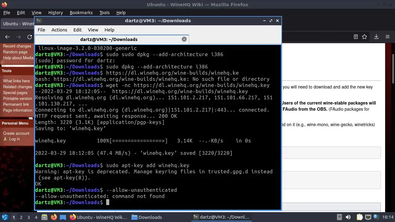Open Firefox Tools menu

[x=104, y=13]
